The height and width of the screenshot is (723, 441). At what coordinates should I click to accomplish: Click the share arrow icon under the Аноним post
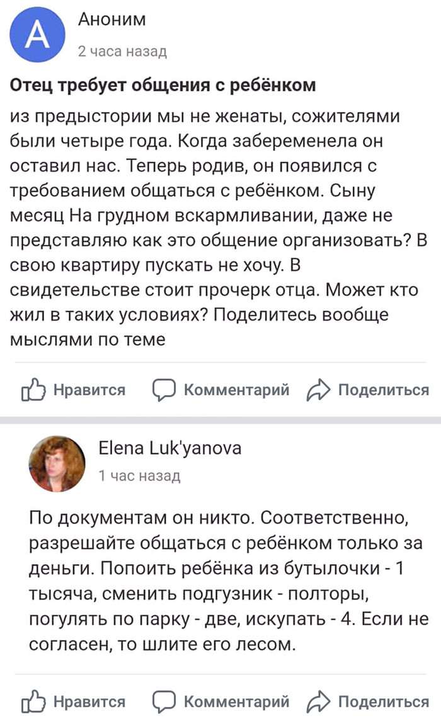317,391
